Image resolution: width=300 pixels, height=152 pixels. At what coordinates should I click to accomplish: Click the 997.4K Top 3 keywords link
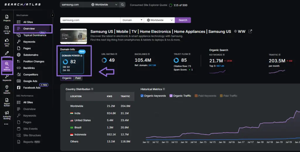[220, 66]
